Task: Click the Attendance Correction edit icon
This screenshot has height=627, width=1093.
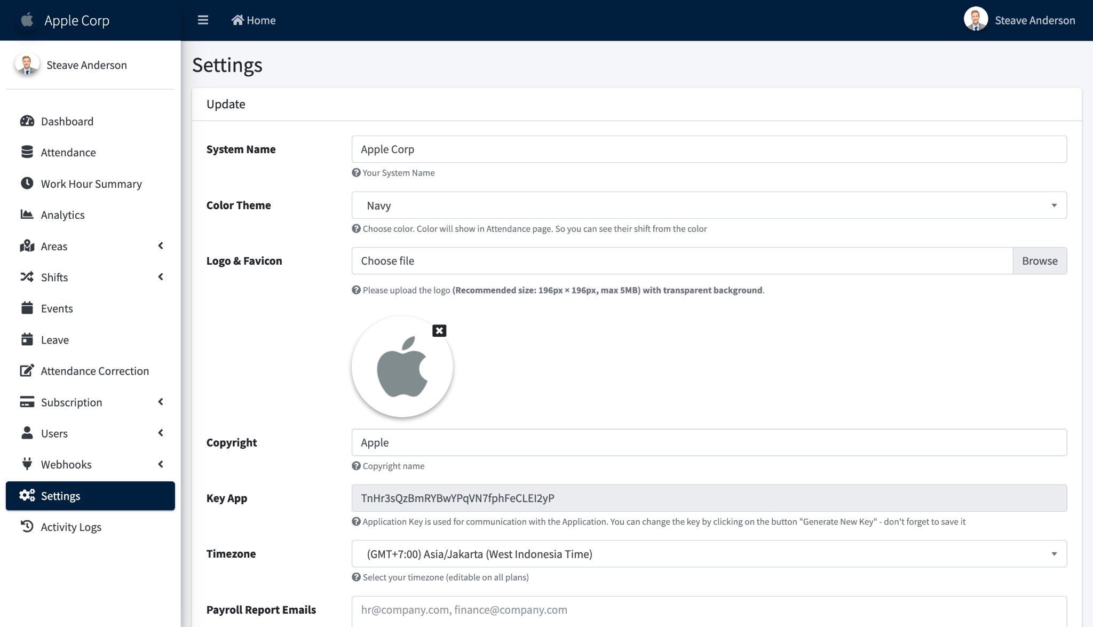Action: [27, 371]
